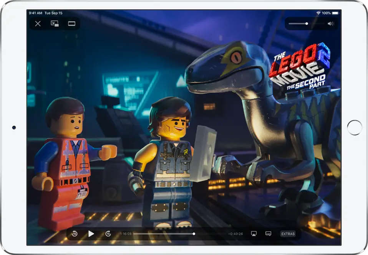Toggle the screen fill aspect ratio icon

[x=71, y=24]
